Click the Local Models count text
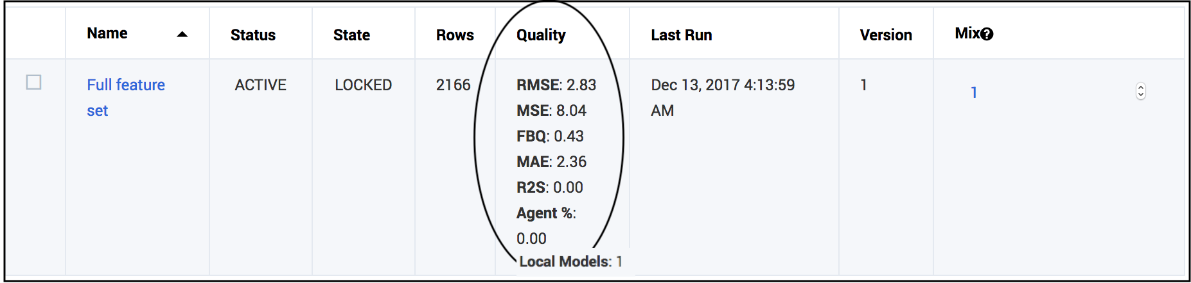 point(570,262)
